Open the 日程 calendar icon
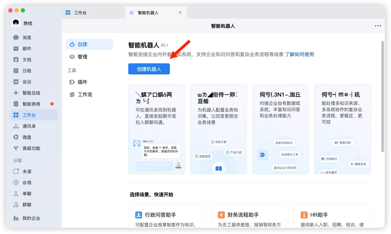Image resolution: width=391 pixels, height=234 pixels. [26, 71]
